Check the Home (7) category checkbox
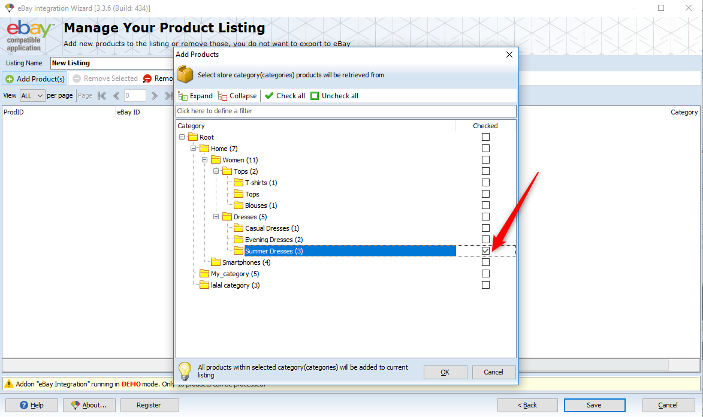 485,149
